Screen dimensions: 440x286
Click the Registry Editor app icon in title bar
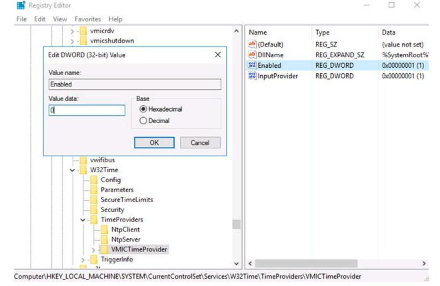coord(21,5)
